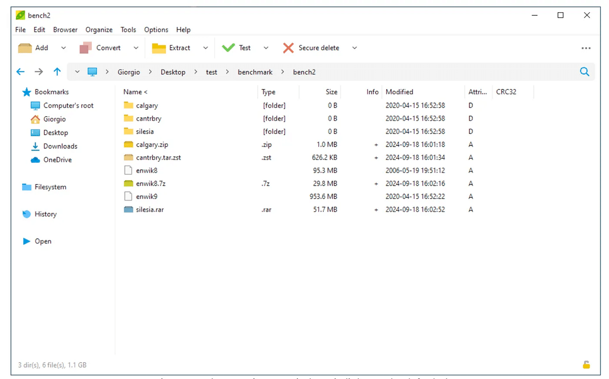This screenshot has width=609, height=379.
Task: Select Filesystem in the sidebar
Action: [50, 187]
